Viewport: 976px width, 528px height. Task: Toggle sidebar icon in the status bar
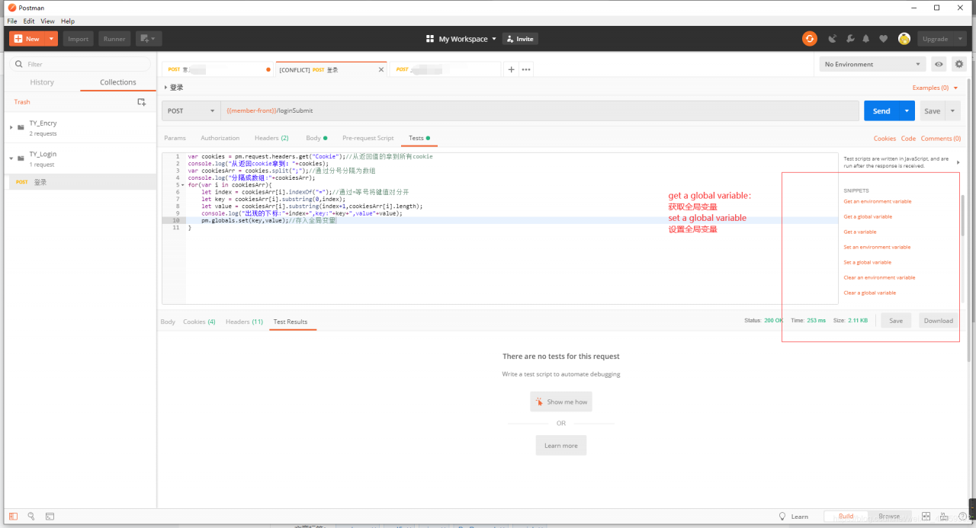click(x=13, y=516)
